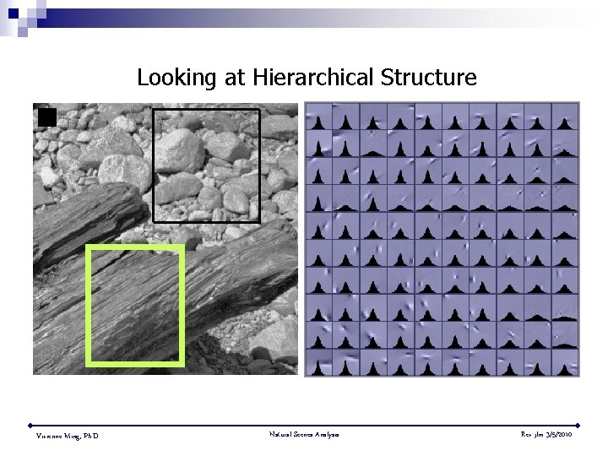Click the author name footer ending "PhD"

point(67,436)
